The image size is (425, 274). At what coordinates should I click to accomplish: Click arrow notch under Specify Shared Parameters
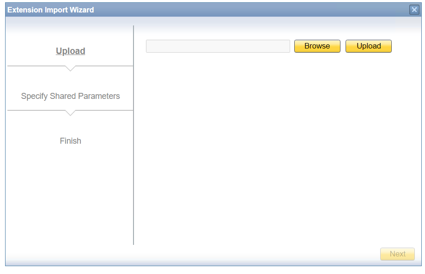(x=70, y=113)
